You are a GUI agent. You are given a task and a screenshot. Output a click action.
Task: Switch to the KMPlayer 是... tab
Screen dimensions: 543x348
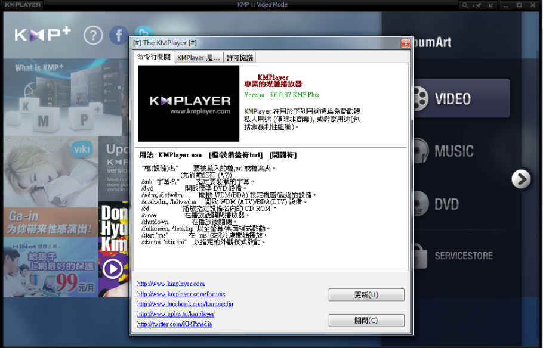pyautogui.click(x=199, y=58)
